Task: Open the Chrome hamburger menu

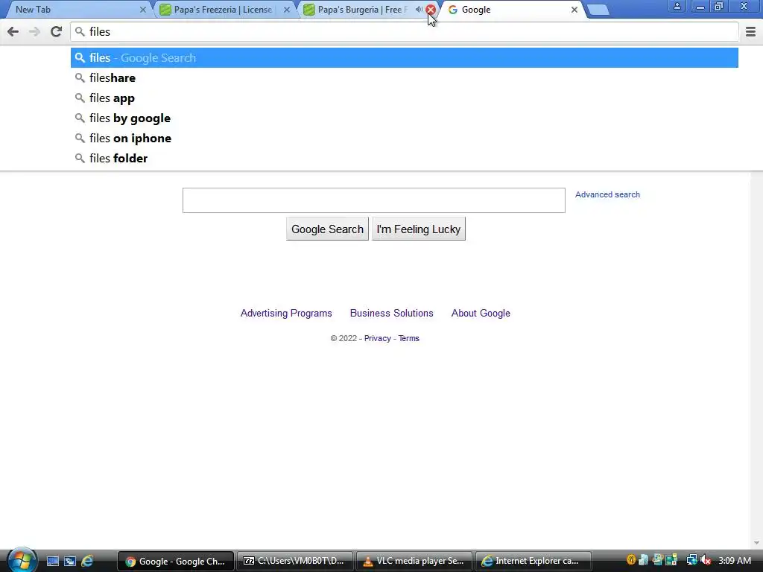Action: point(751,31)
